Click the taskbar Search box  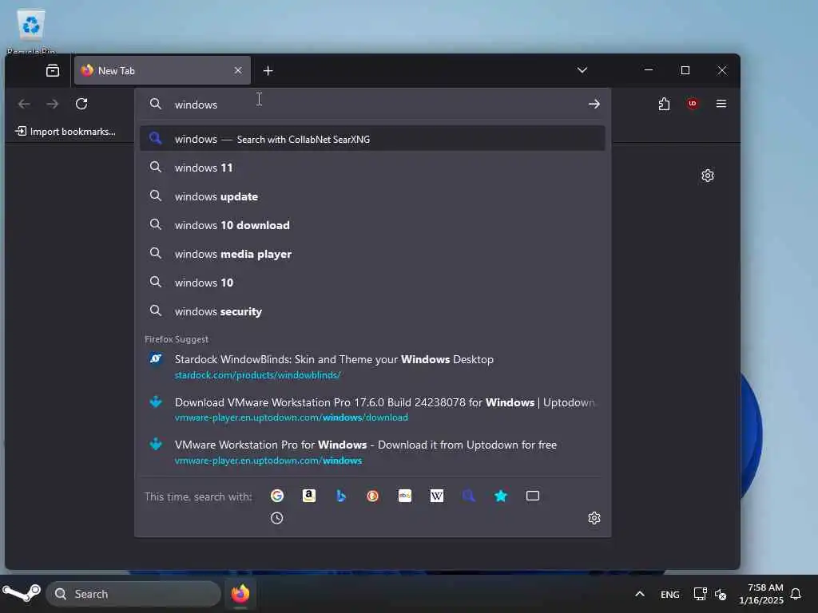point(133,594)
